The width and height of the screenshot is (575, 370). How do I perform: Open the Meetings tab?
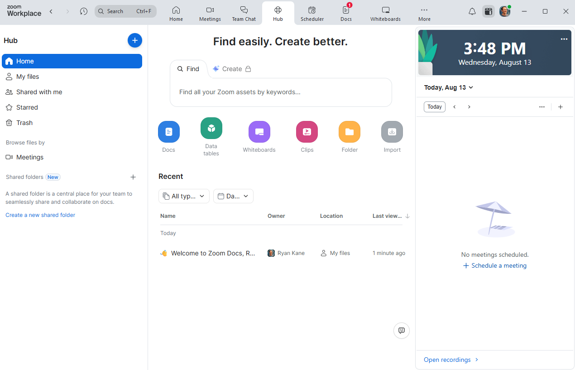coord(210,14)
